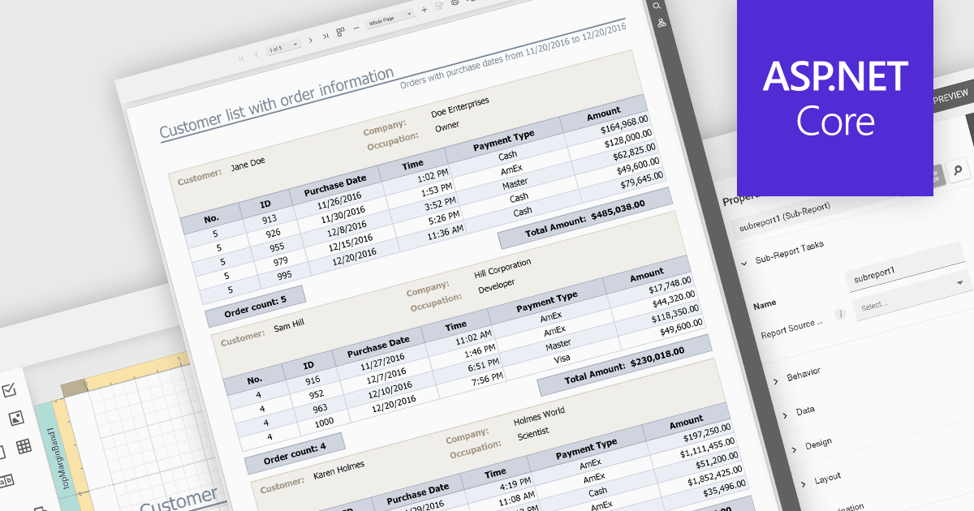The height and width of the screenshot is (511, 974).
Task: Open the subreport1 Name dropdown arrow
Action: pos(959,284)
